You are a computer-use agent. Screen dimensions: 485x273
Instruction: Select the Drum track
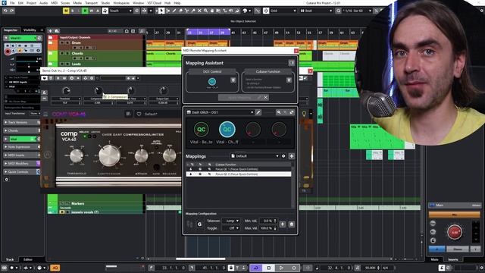pyautogui.click(x=77, y=42)
